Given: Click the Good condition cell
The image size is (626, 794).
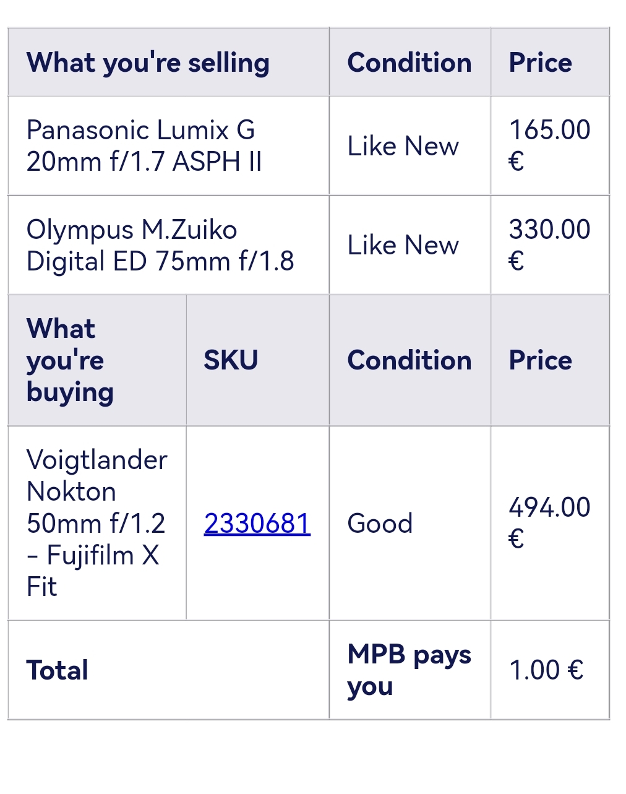Looking at the screenshot, I should pyautogui.click(x=380, y=524).
